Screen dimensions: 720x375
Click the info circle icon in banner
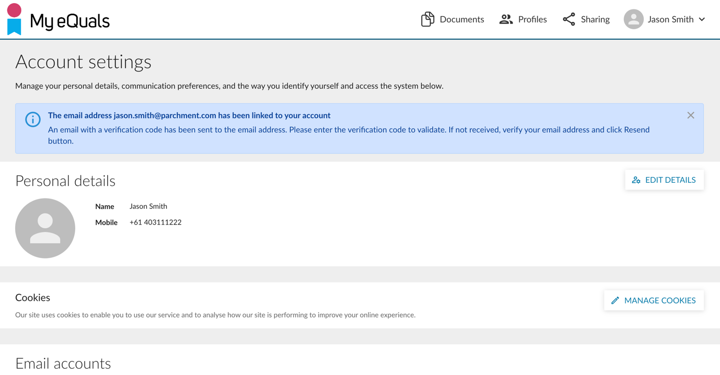[33, 119]
